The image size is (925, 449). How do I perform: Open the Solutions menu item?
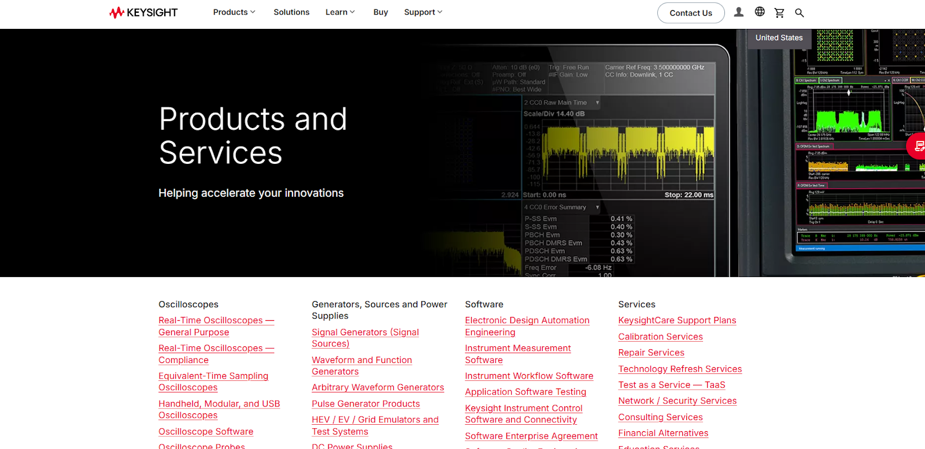tap(291, 12)
